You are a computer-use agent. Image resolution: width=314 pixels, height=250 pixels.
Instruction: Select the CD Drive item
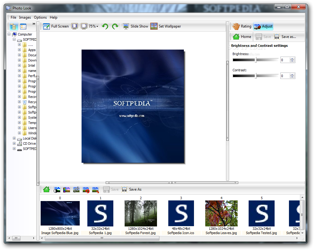(x=29, y=144)
